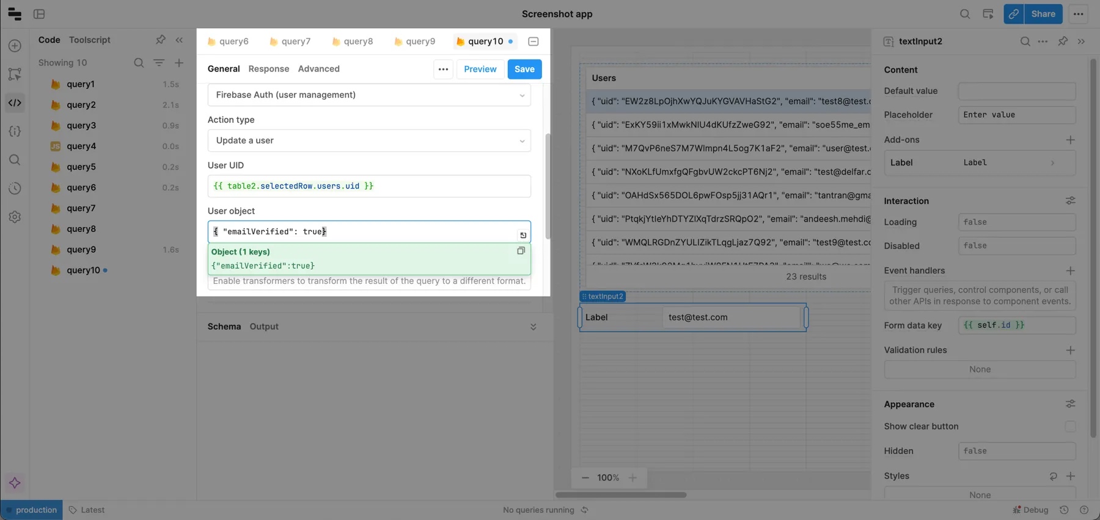Open the AI assistant sparkle icon

[15, 483]
